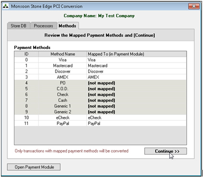Click (not mapped) in the Check row
Viewport: 204px width, 178px height.
coord(101,95)
